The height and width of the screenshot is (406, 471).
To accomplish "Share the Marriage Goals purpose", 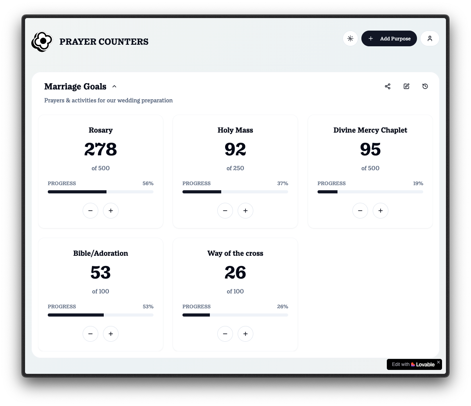I will 388,86.
